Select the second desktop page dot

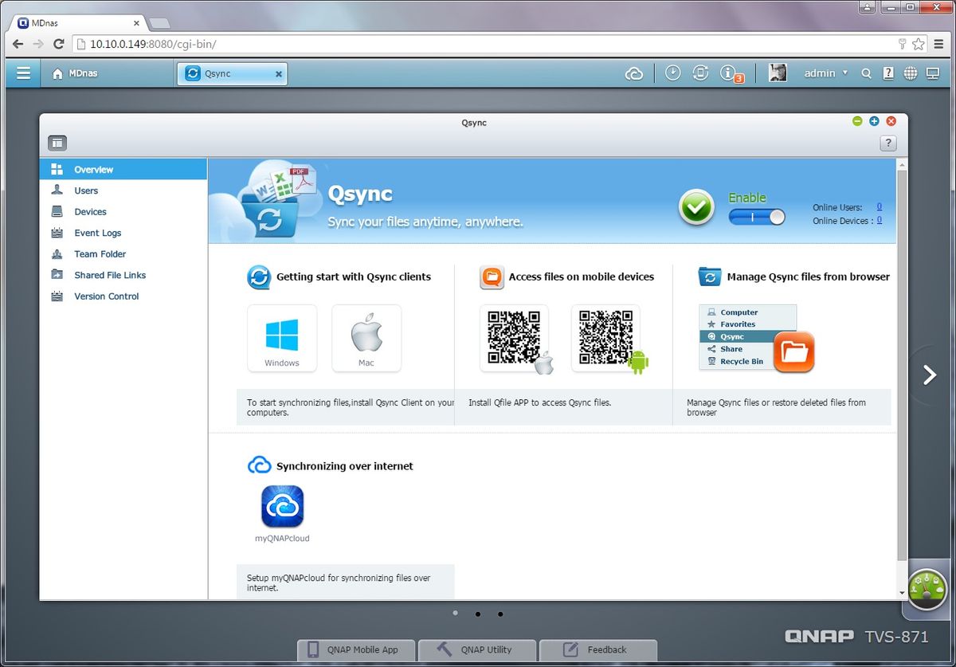click(x=477, y=614)
